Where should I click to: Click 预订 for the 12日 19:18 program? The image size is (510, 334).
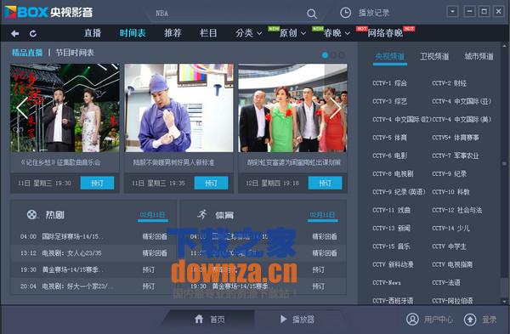pos(325,183)
